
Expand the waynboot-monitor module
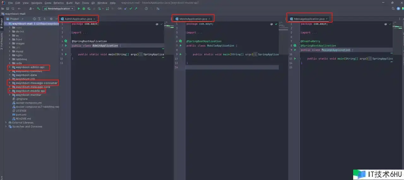click(9, 95)
